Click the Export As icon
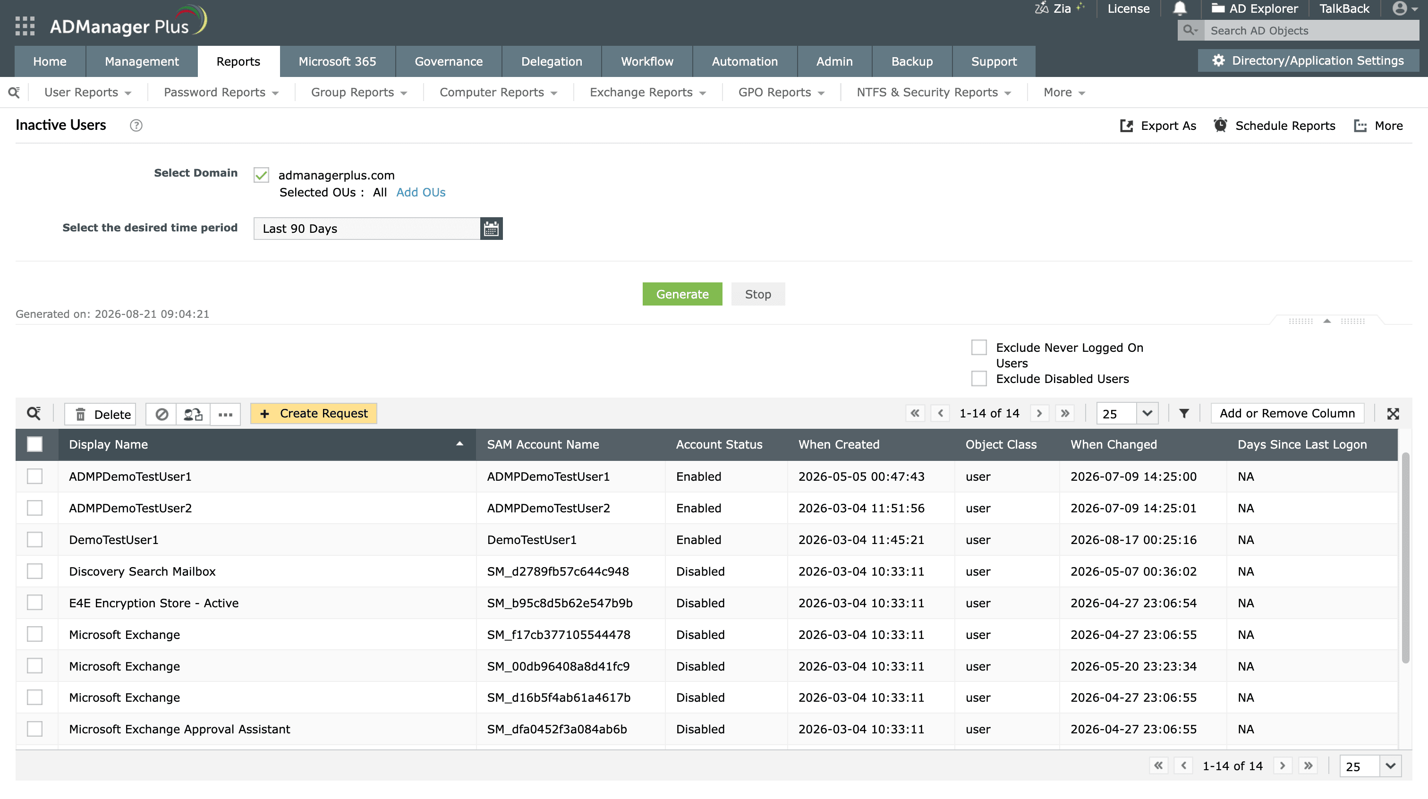This screenshot has height=799, width=1428. pyautogui.click(x=1126, y=126)
